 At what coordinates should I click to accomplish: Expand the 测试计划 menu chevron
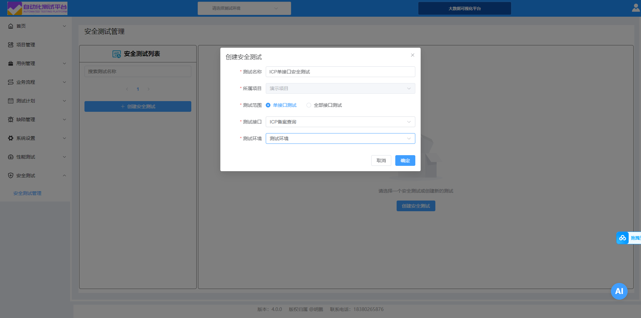64,101
